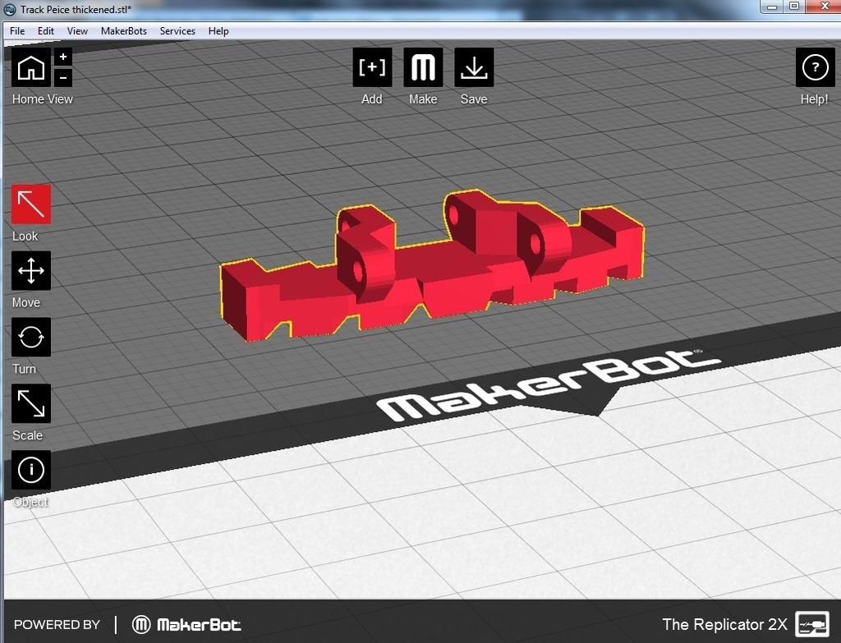Open the Edit menu
The height and width of the screenshot is (643, 841).
pos(45,30)
